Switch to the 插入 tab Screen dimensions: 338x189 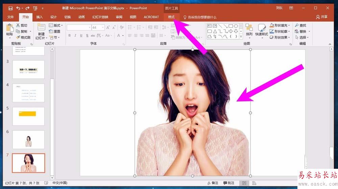click(40, 17)
